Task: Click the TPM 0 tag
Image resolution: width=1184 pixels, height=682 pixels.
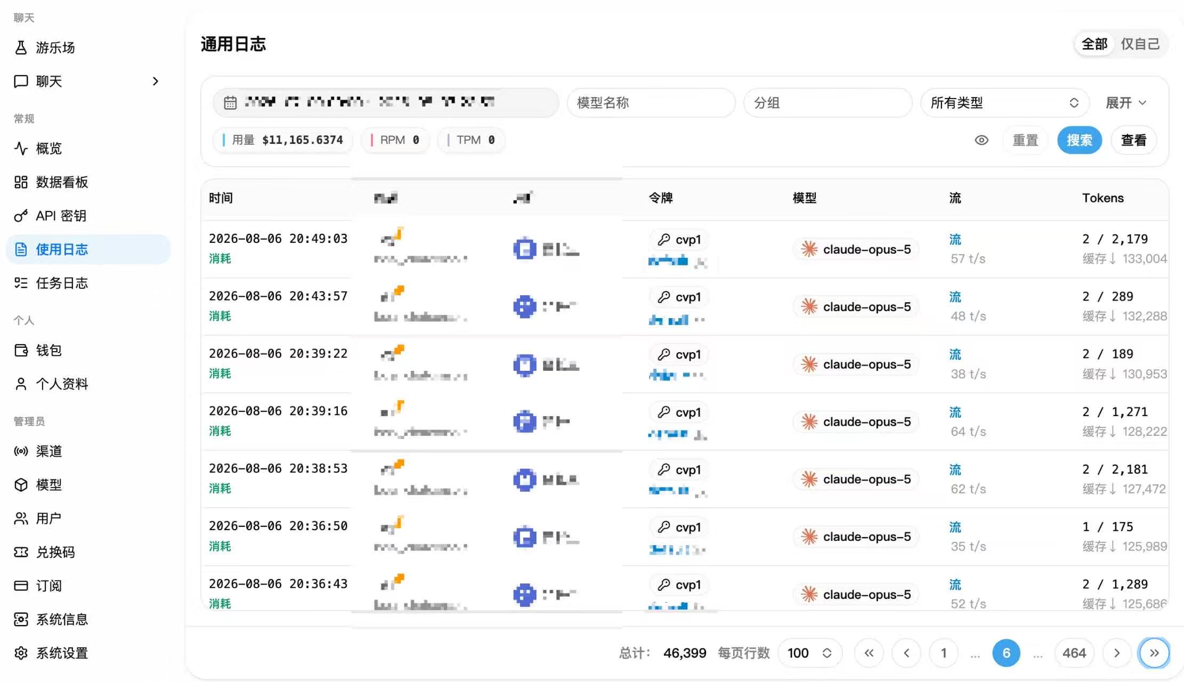Action: [471, 140]
